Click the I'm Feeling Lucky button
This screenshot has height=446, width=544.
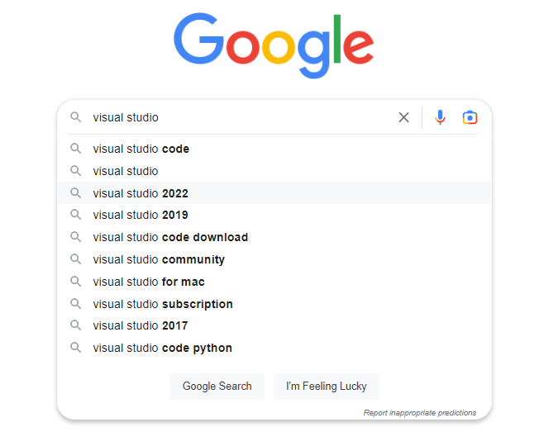click(326, 386)
